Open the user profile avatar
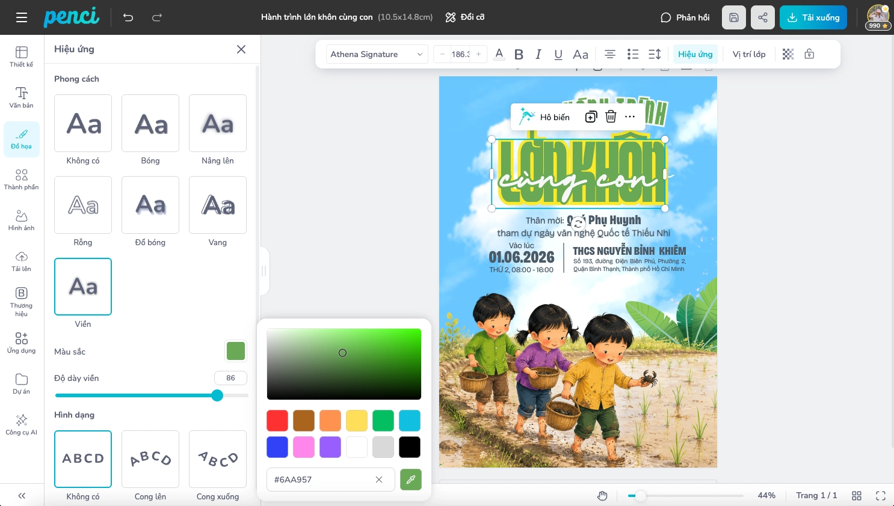 878,17
